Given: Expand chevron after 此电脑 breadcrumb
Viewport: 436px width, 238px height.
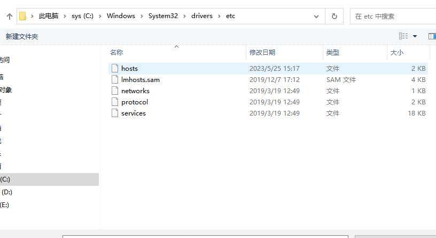Looking at the screenshot, I should click(65, 17).
